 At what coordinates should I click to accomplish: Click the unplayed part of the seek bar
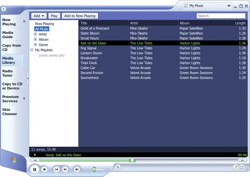click(187, 160)
